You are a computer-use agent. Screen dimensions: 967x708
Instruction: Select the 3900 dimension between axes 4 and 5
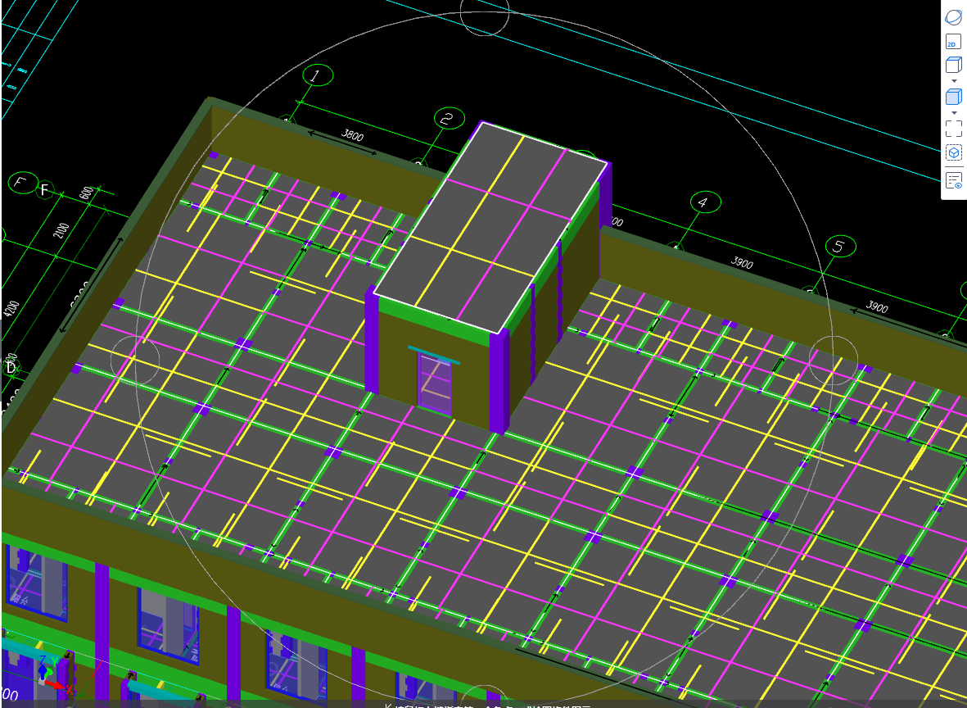(742, 263)
